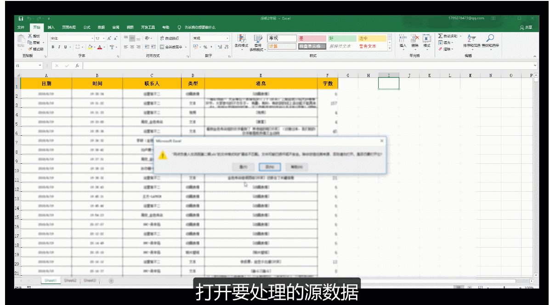The image size is (550, 305).
Task: Expand the formula bar
Action: coord(535,66)
